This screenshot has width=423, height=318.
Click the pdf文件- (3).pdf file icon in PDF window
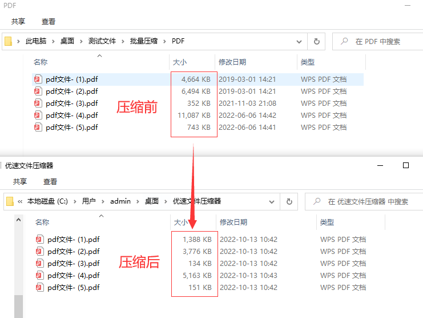coord(38,103)
